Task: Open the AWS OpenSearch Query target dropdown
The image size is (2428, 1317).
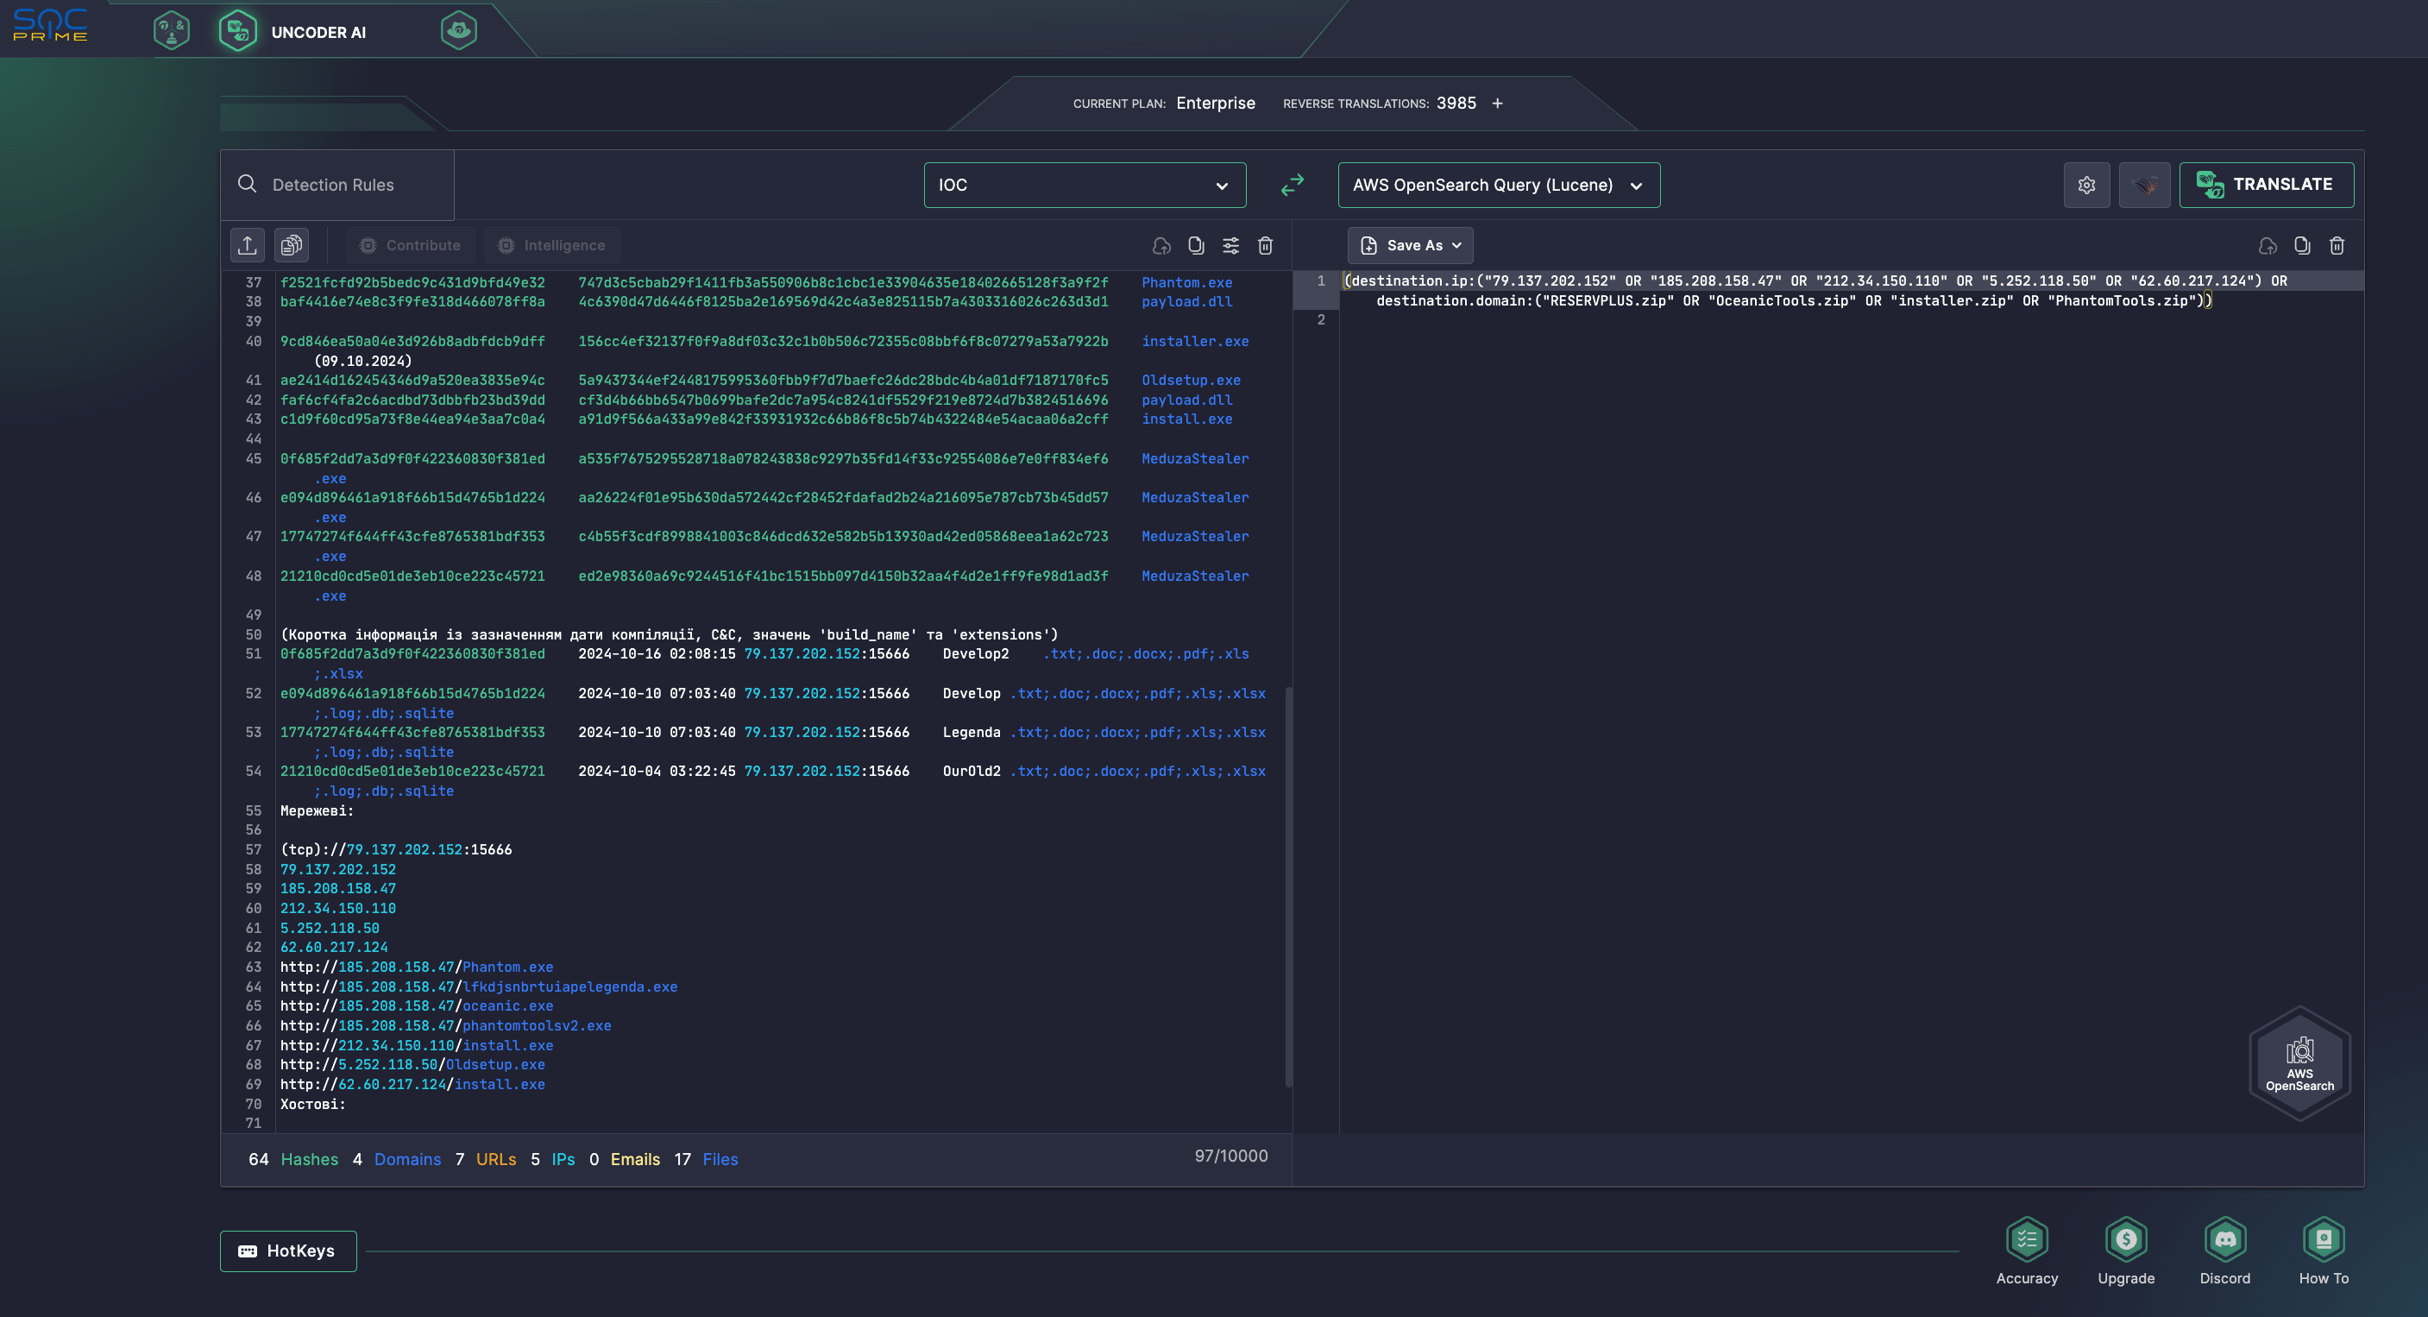Action: [1499, 185]
